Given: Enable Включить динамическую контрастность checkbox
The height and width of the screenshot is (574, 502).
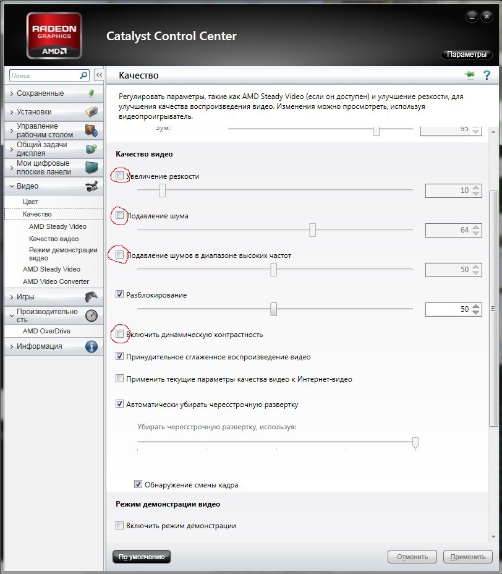Looking at the screenshot, I should 119,334.
